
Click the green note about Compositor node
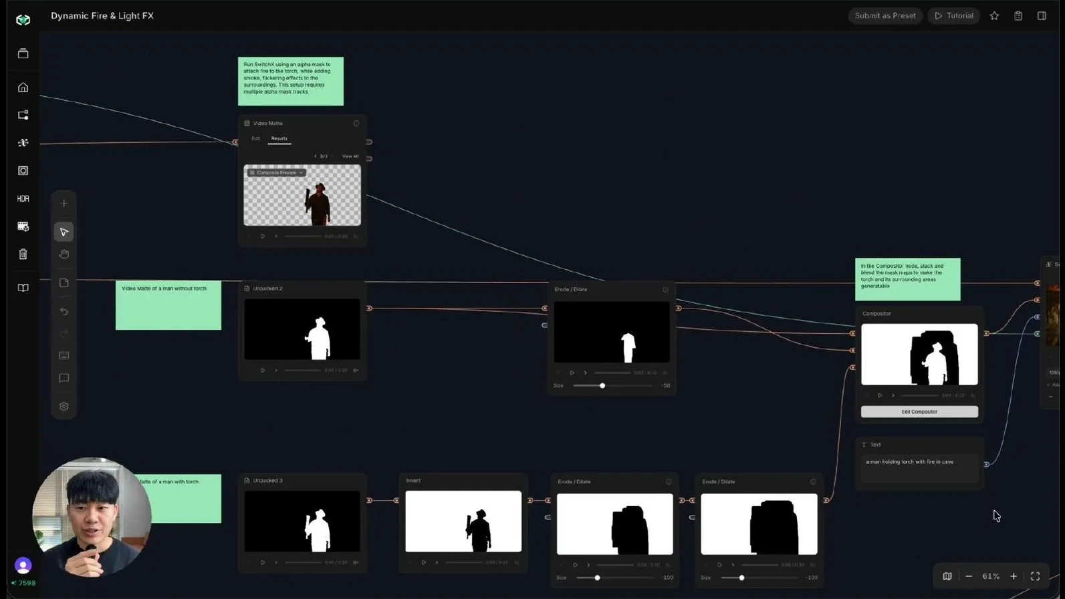[908, 280]
